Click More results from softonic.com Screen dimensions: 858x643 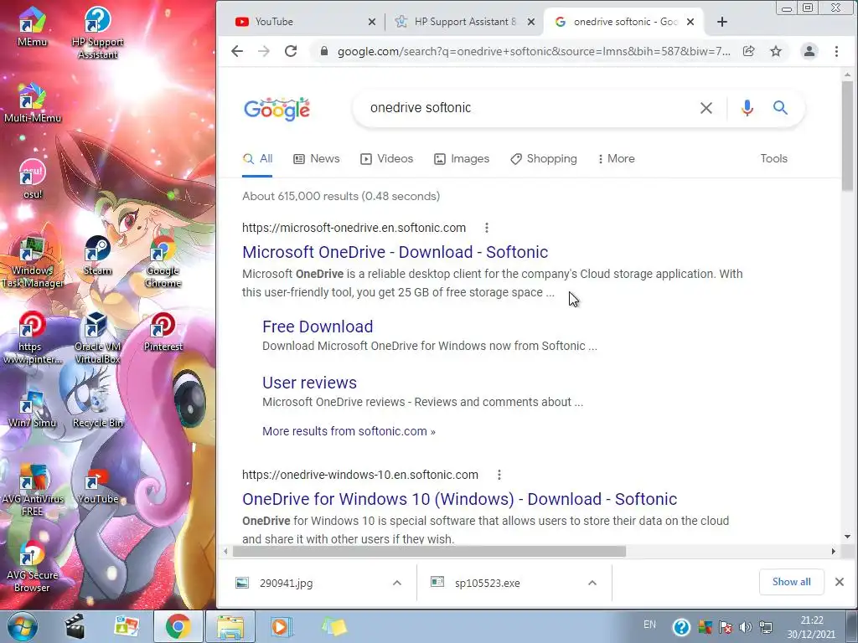tap(349, 431)
